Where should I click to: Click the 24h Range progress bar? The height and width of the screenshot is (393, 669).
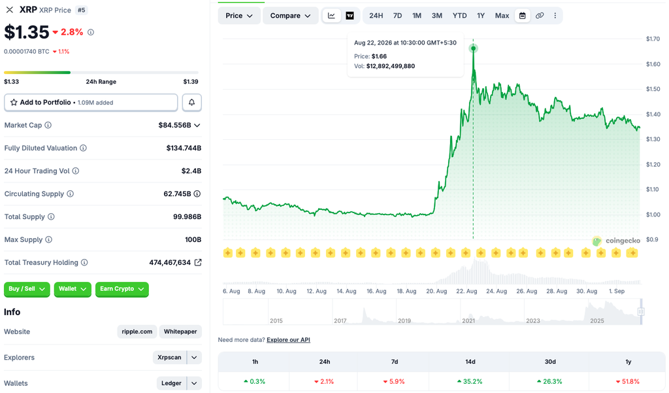pyautogui.click(x=101, y=73)
